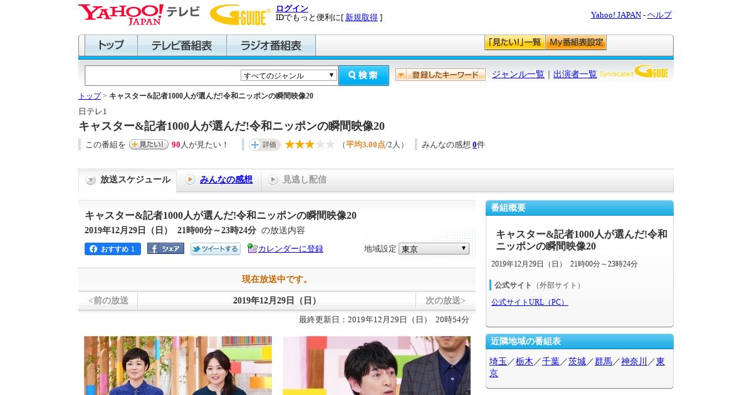Open the 登録したキーワード dropdown
This screenshot has width=752, height=395.
click(x=441, y=75)
